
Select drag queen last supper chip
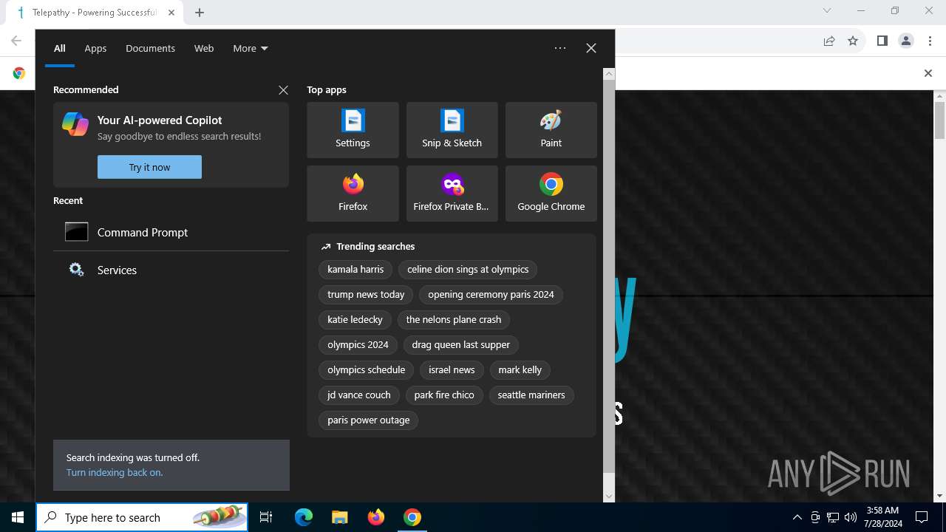tap(461, 345)
